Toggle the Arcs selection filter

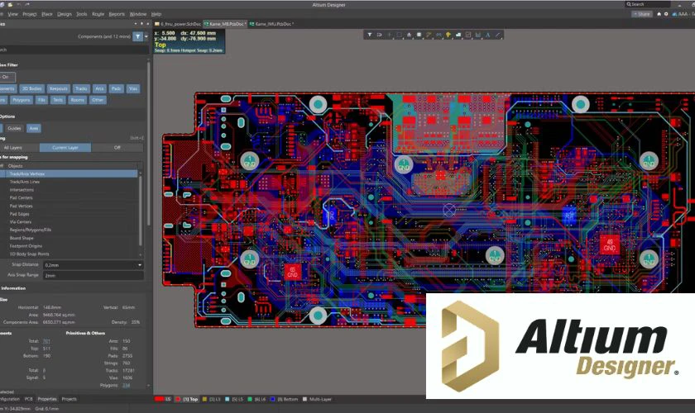tap(99, 88)
